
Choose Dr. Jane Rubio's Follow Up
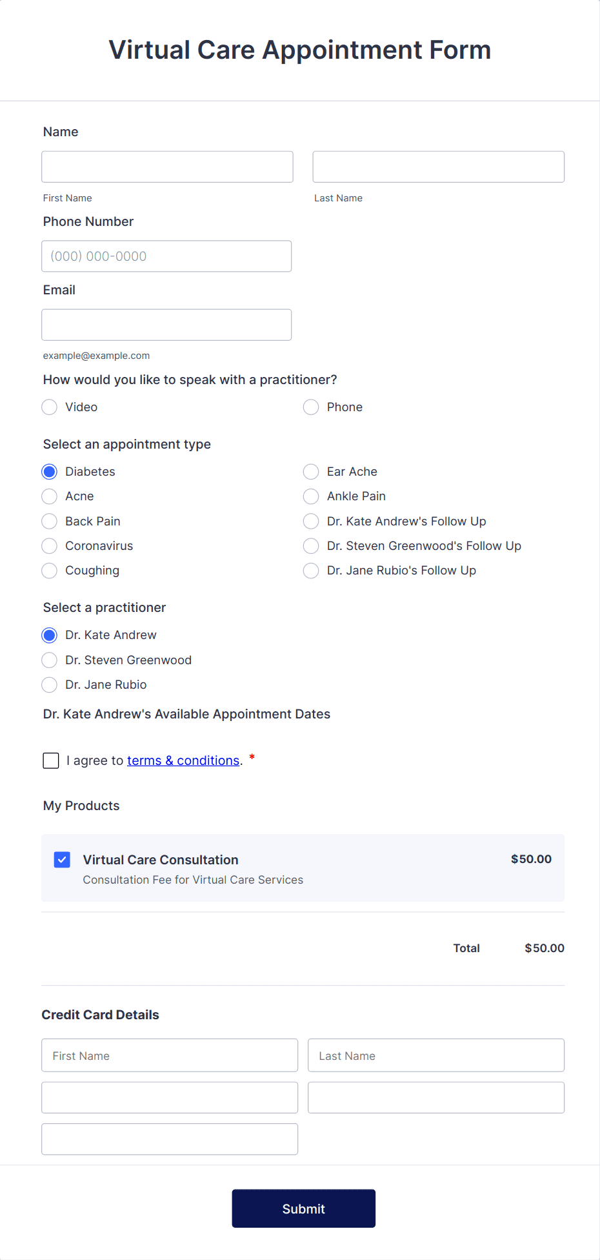pos(311,570)
